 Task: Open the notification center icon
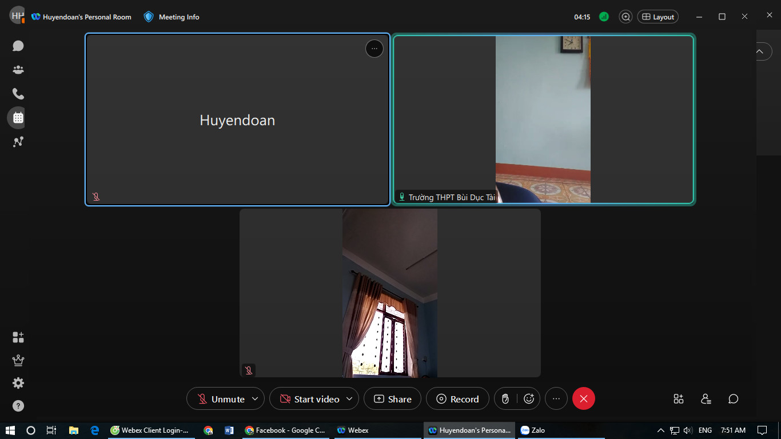[x=762, y=430]
